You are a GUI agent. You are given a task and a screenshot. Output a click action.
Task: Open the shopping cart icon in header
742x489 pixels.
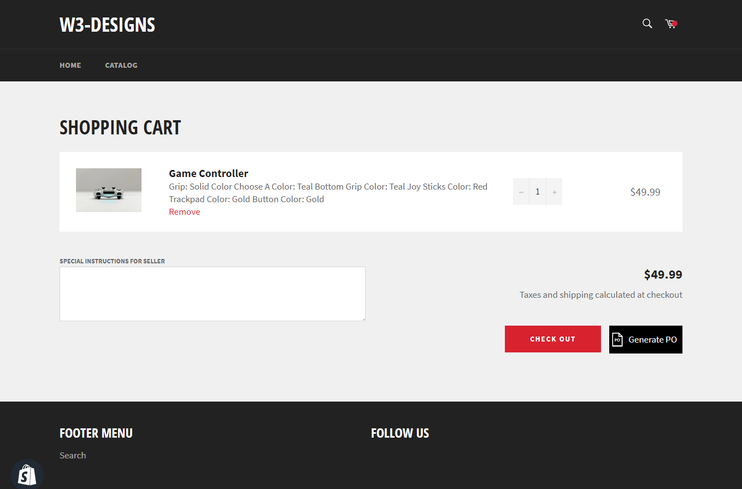click(x=671, y=23)
